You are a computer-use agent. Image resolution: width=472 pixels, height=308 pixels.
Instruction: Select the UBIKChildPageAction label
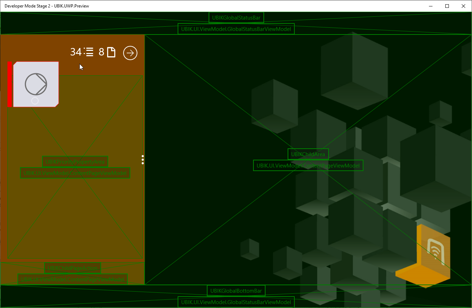(x=73, y=268)
